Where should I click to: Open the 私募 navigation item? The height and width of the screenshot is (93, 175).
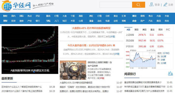[108, 21]
